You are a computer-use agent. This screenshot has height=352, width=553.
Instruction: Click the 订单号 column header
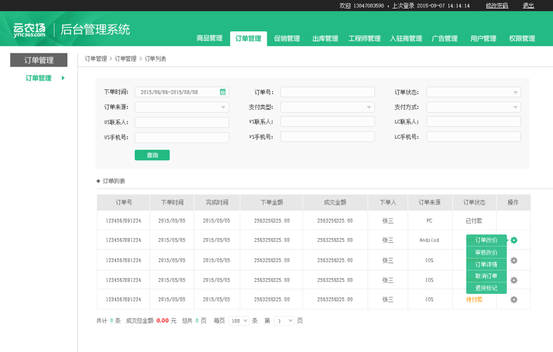pyautogui.click(x=123, y=202)
